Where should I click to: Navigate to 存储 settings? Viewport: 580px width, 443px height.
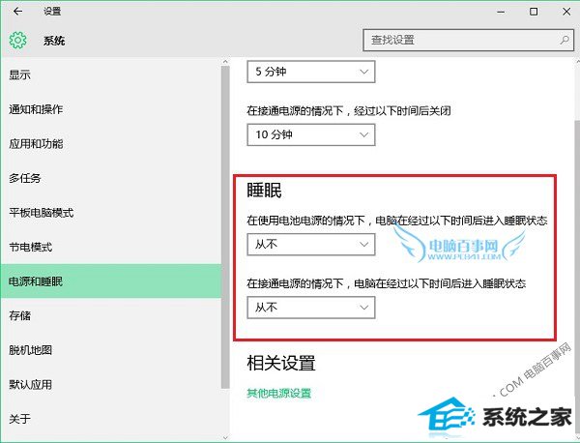20,315
